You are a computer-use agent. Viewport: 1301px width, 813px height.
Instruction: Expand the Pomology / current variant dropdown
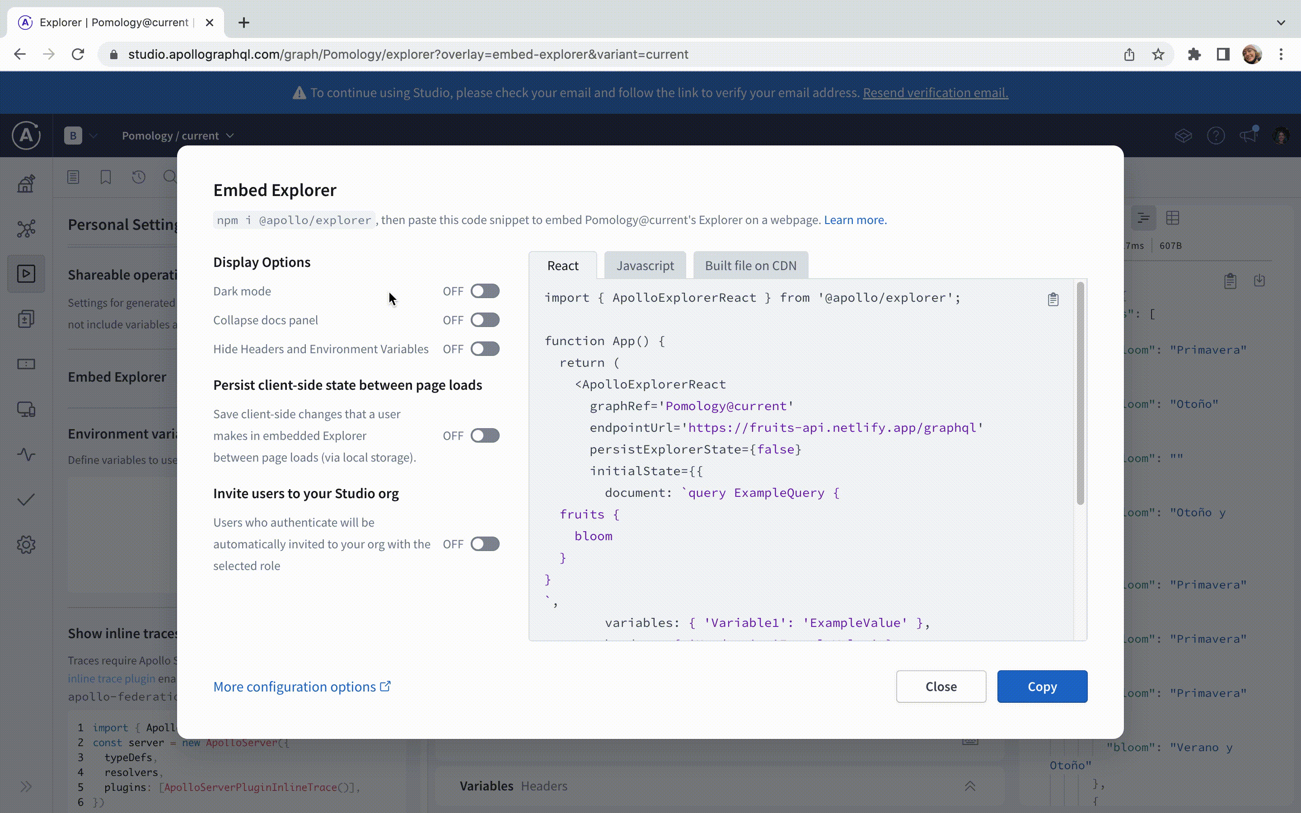(178, 135)
